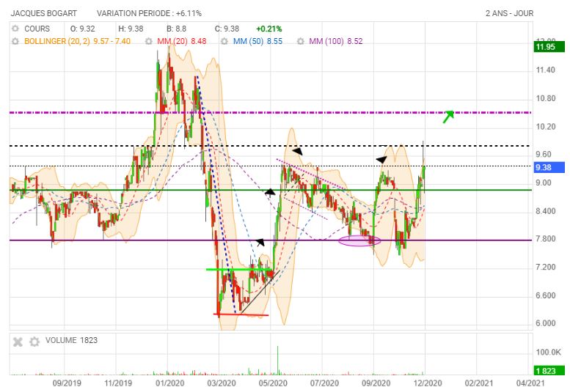
Task: Click the 6.600 price axis label
Action: pos(546,295)
